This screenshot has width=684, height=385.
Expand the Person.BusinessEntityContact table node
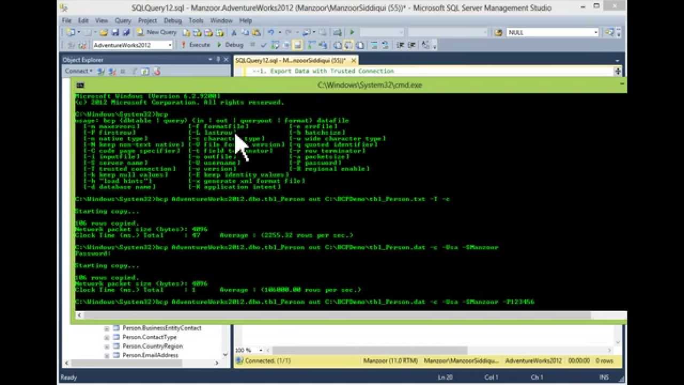click(x=106, y=328)
